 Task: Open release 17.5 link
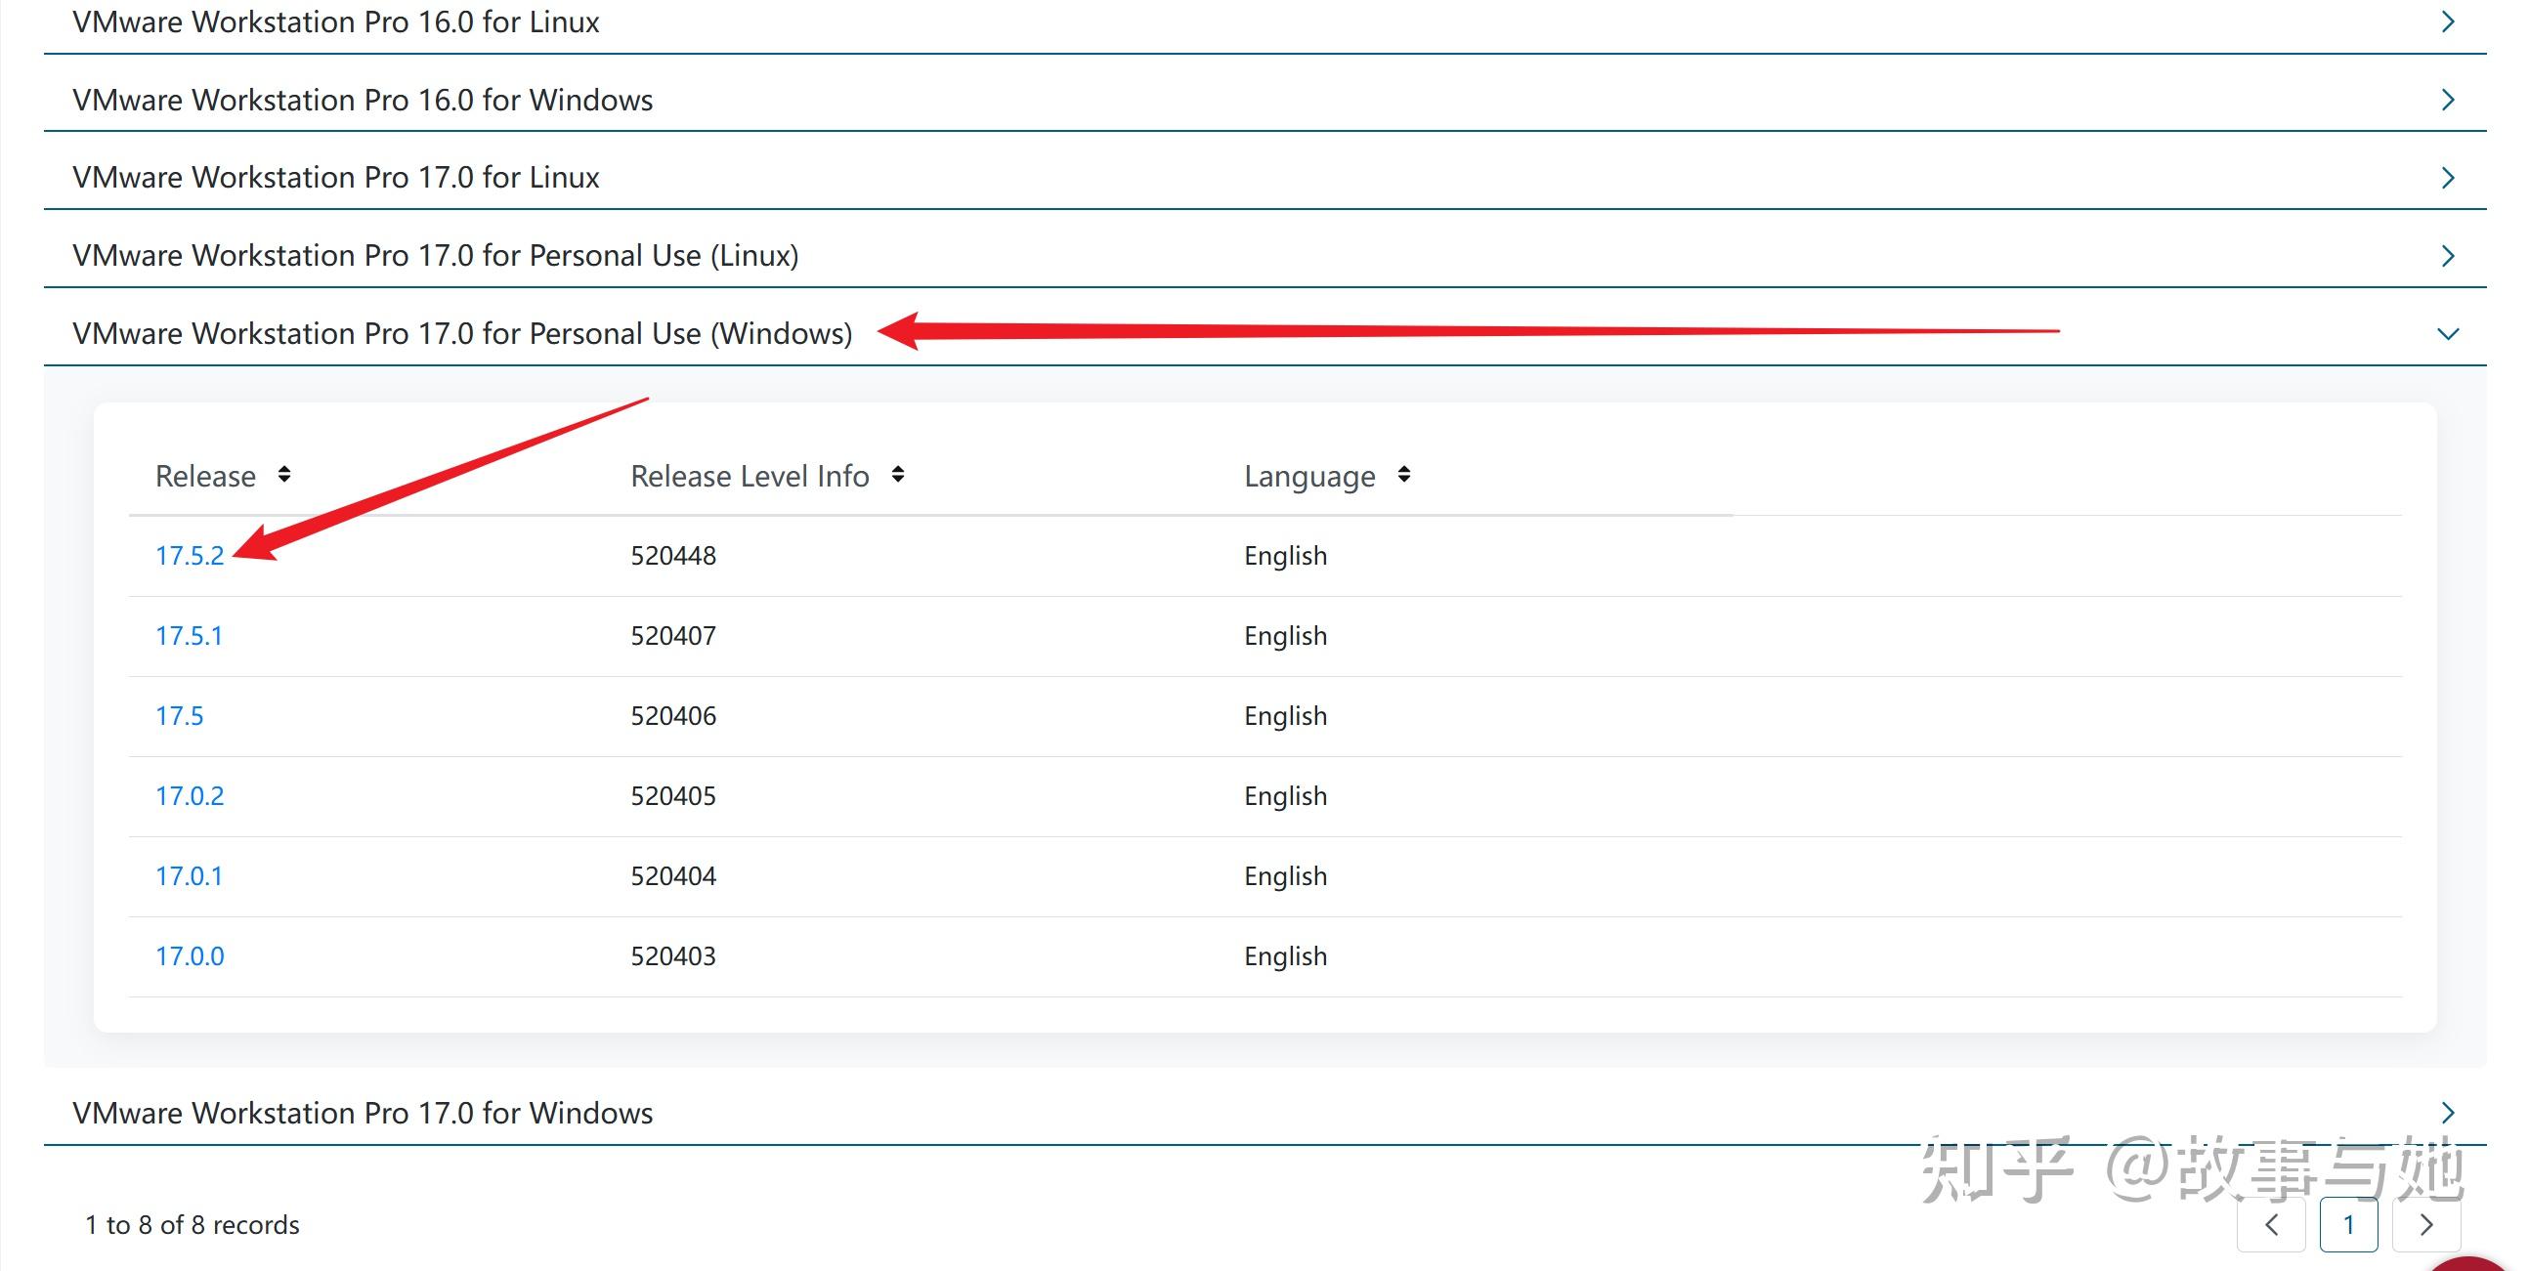pos(180,715)
